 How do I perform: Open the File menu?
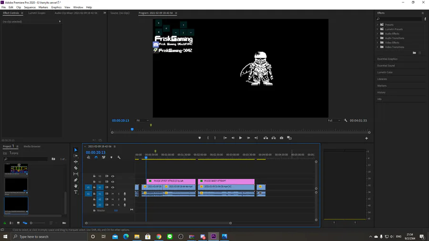click(x=3, y=7)
